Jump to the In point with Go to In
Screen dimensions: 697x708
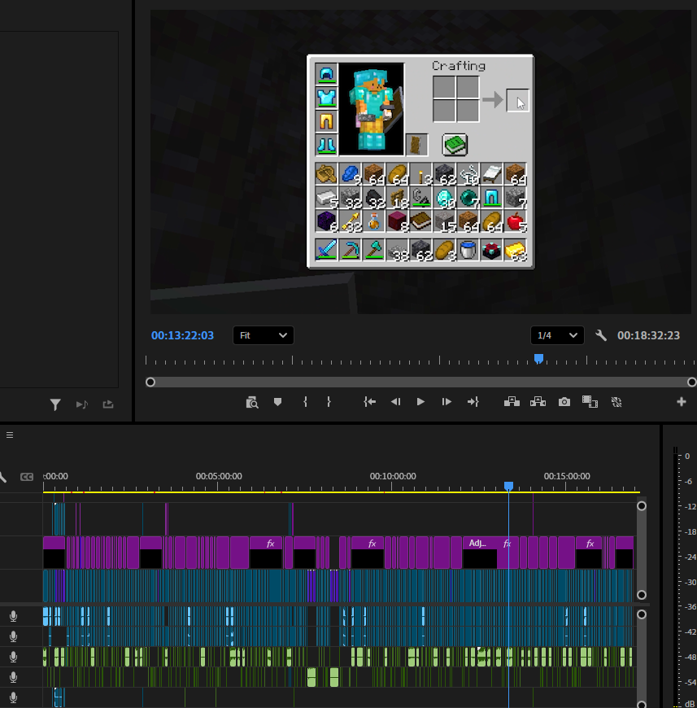pyautogui.click(x=369, y=402)
